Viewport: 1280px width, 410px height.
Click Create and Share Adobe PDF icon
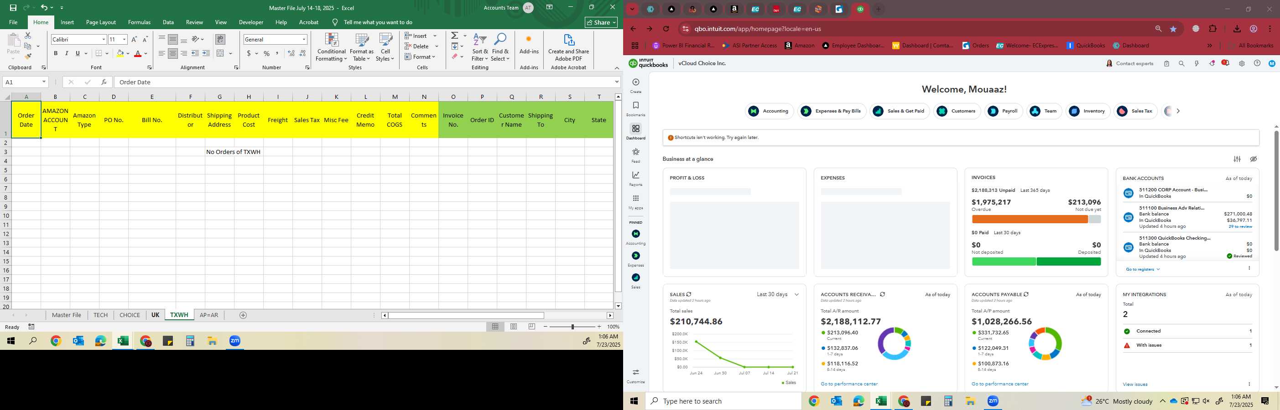(568, 48)
